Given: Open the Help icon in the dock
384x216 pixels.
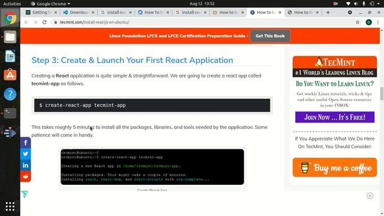Looking at the screenshot, I should [x=10, y=94].
